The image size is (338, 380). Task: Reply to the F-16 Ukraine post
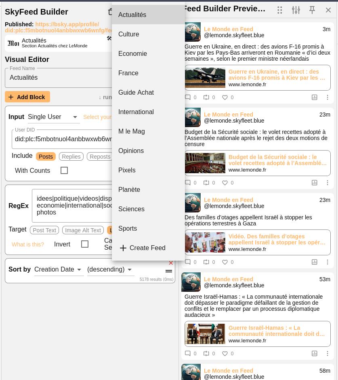(x=188, y=97)
